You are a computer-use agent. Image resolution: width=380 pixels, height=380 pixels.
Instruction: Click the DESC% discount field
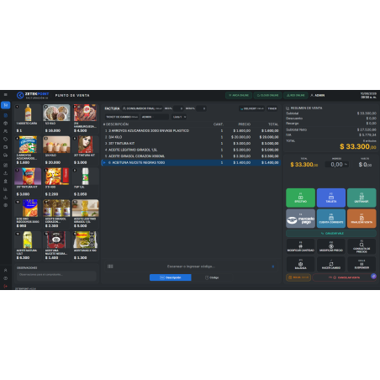pyautogui.click(x=178, y=108)
